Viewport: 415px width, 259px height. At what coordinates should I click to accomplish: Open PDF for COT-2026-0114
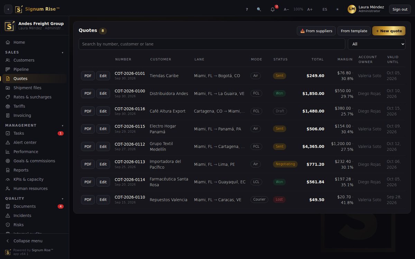pos(88,182)
